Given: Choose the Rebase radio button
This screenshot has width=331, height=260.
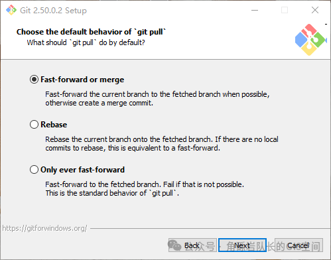Looking at the screenshot, I should (34, 125).
